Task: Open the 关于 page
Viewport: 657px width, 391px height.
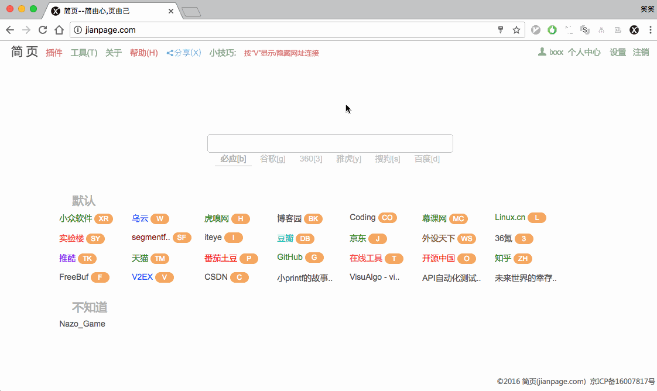Action: [113, 53]
